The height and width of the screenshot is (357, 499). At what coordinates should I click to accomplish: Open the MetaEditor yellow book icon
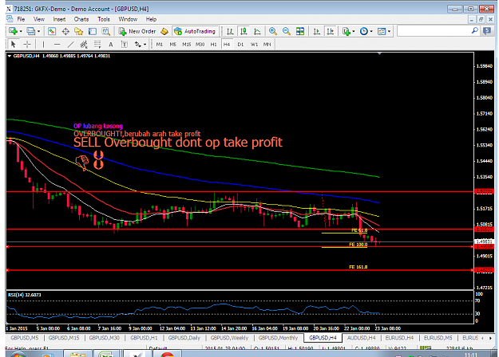[164, 31]
